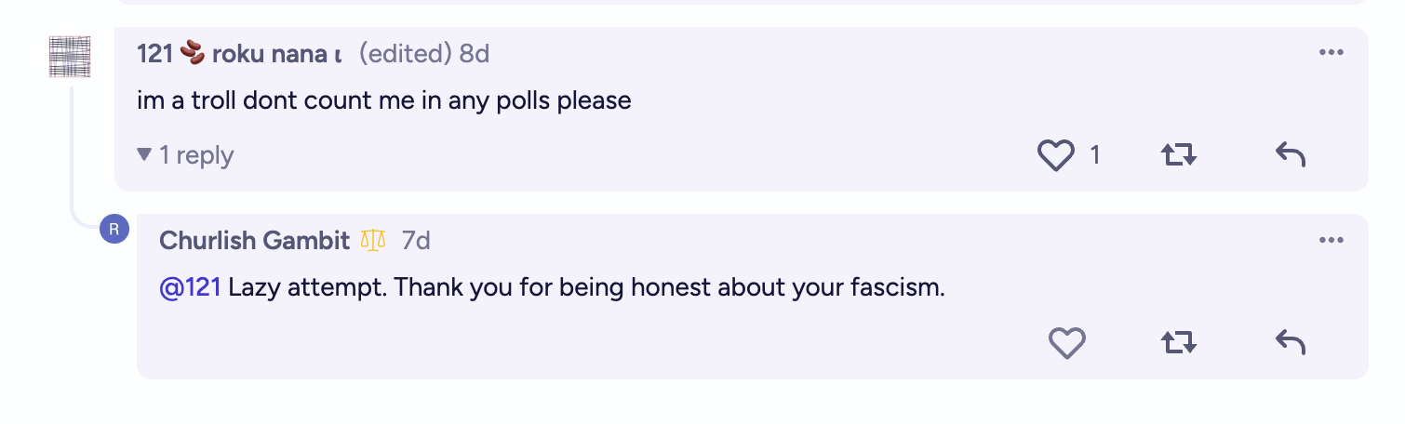Reply to 121's comment using arrow icon
The height and width of the screenshot is (424, 1405).
1291,155
